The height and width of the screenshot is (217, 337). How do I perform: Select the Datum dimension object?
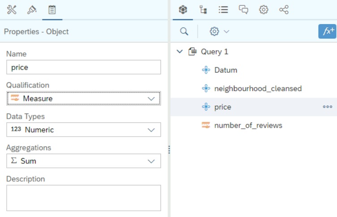coord(225,70)
